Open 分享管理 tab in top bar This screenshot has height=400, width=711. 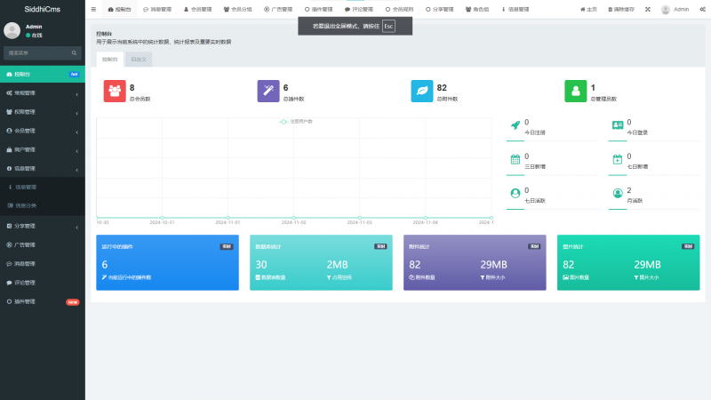439,9
